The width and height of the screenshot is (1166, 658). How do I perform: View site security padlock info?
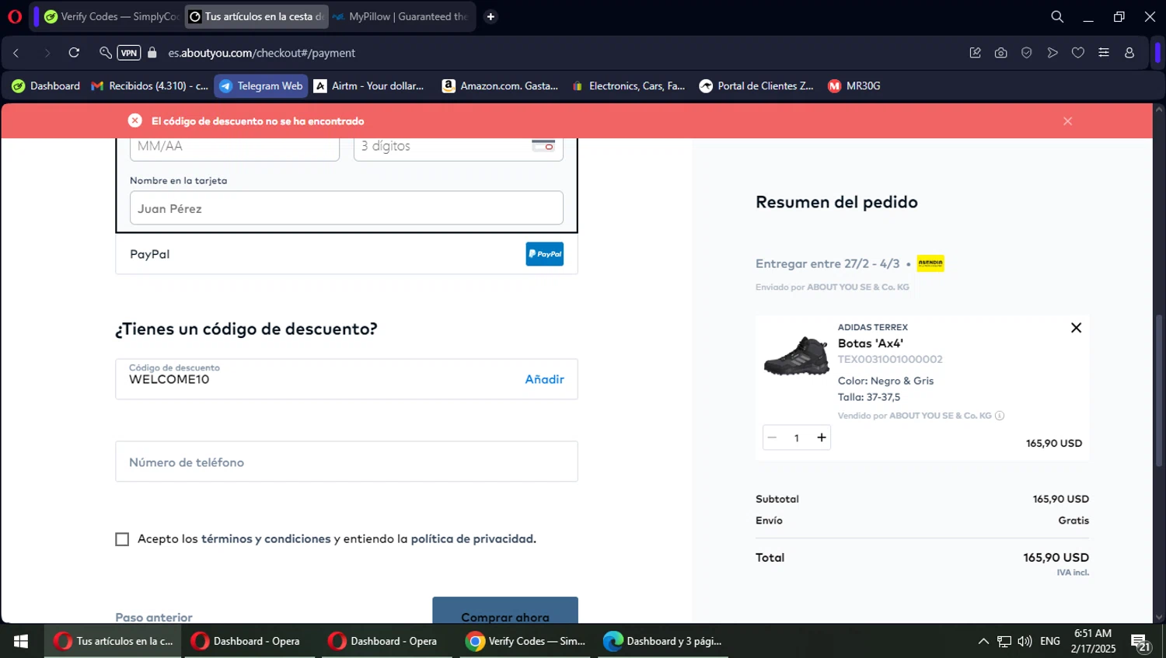click(152, 53)
